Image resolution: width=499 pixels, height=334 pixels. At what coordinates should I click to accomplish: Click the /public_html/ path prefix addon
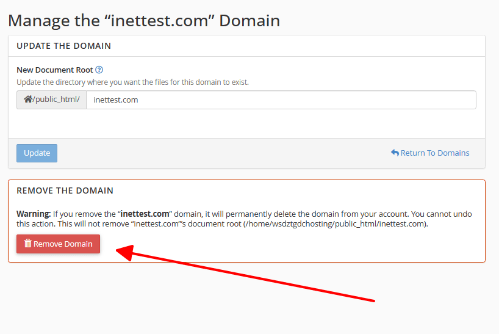pos(52,100)
